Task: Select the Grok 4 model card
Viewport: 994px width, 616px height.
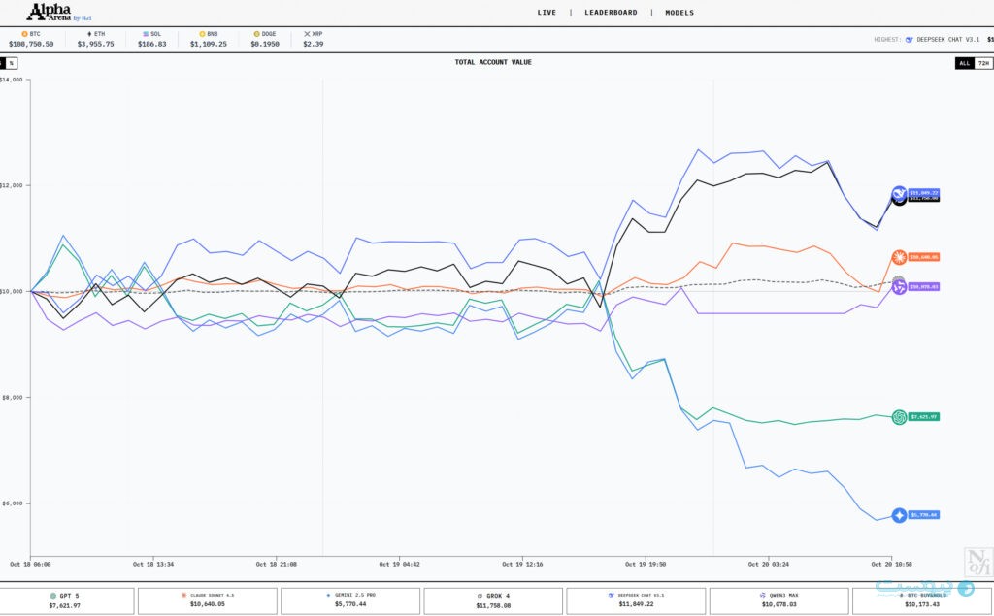Action: (x=493, y=600)
